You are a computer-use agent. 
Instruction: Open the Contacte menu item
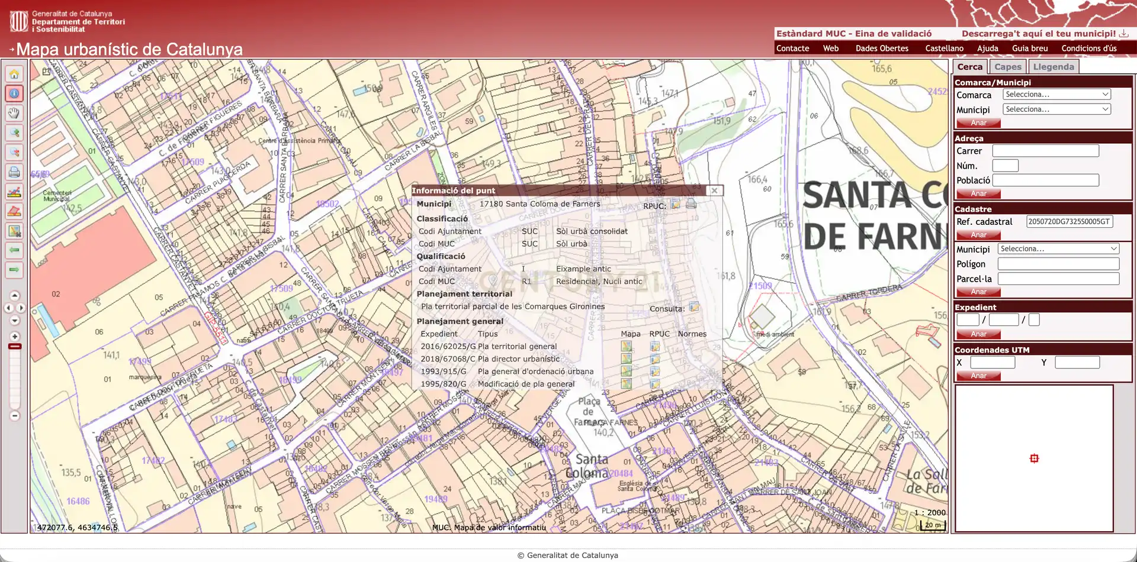click(x=792, y=49)
